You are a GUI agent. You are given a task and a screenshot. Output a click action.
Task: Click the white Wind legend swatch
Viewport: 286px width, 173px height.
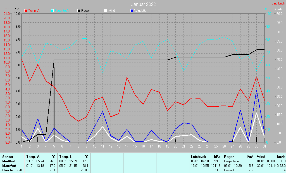click(105, 11)
